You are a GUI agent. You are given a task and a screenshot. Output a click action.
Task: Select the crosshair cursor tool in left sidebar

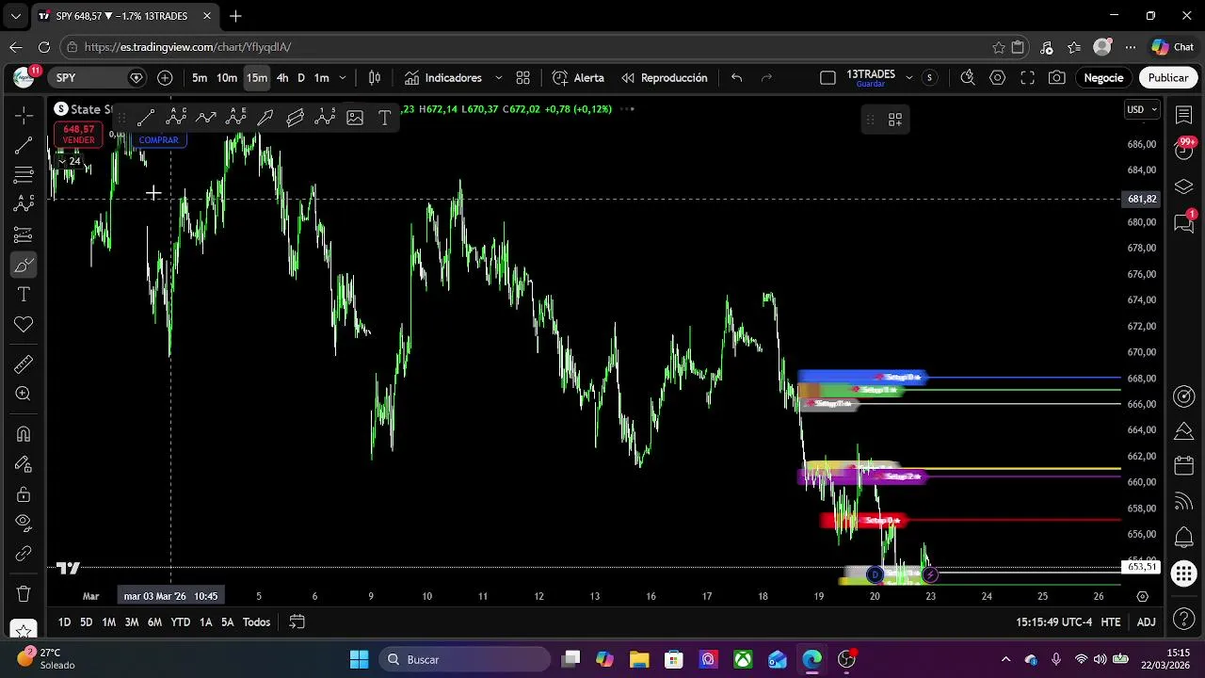(24, 115)
